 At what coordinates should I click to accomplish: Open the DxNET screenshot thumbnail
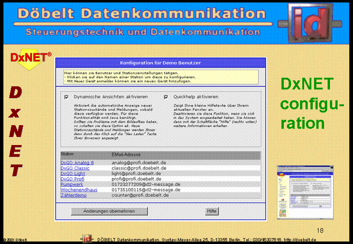(305, 192)
